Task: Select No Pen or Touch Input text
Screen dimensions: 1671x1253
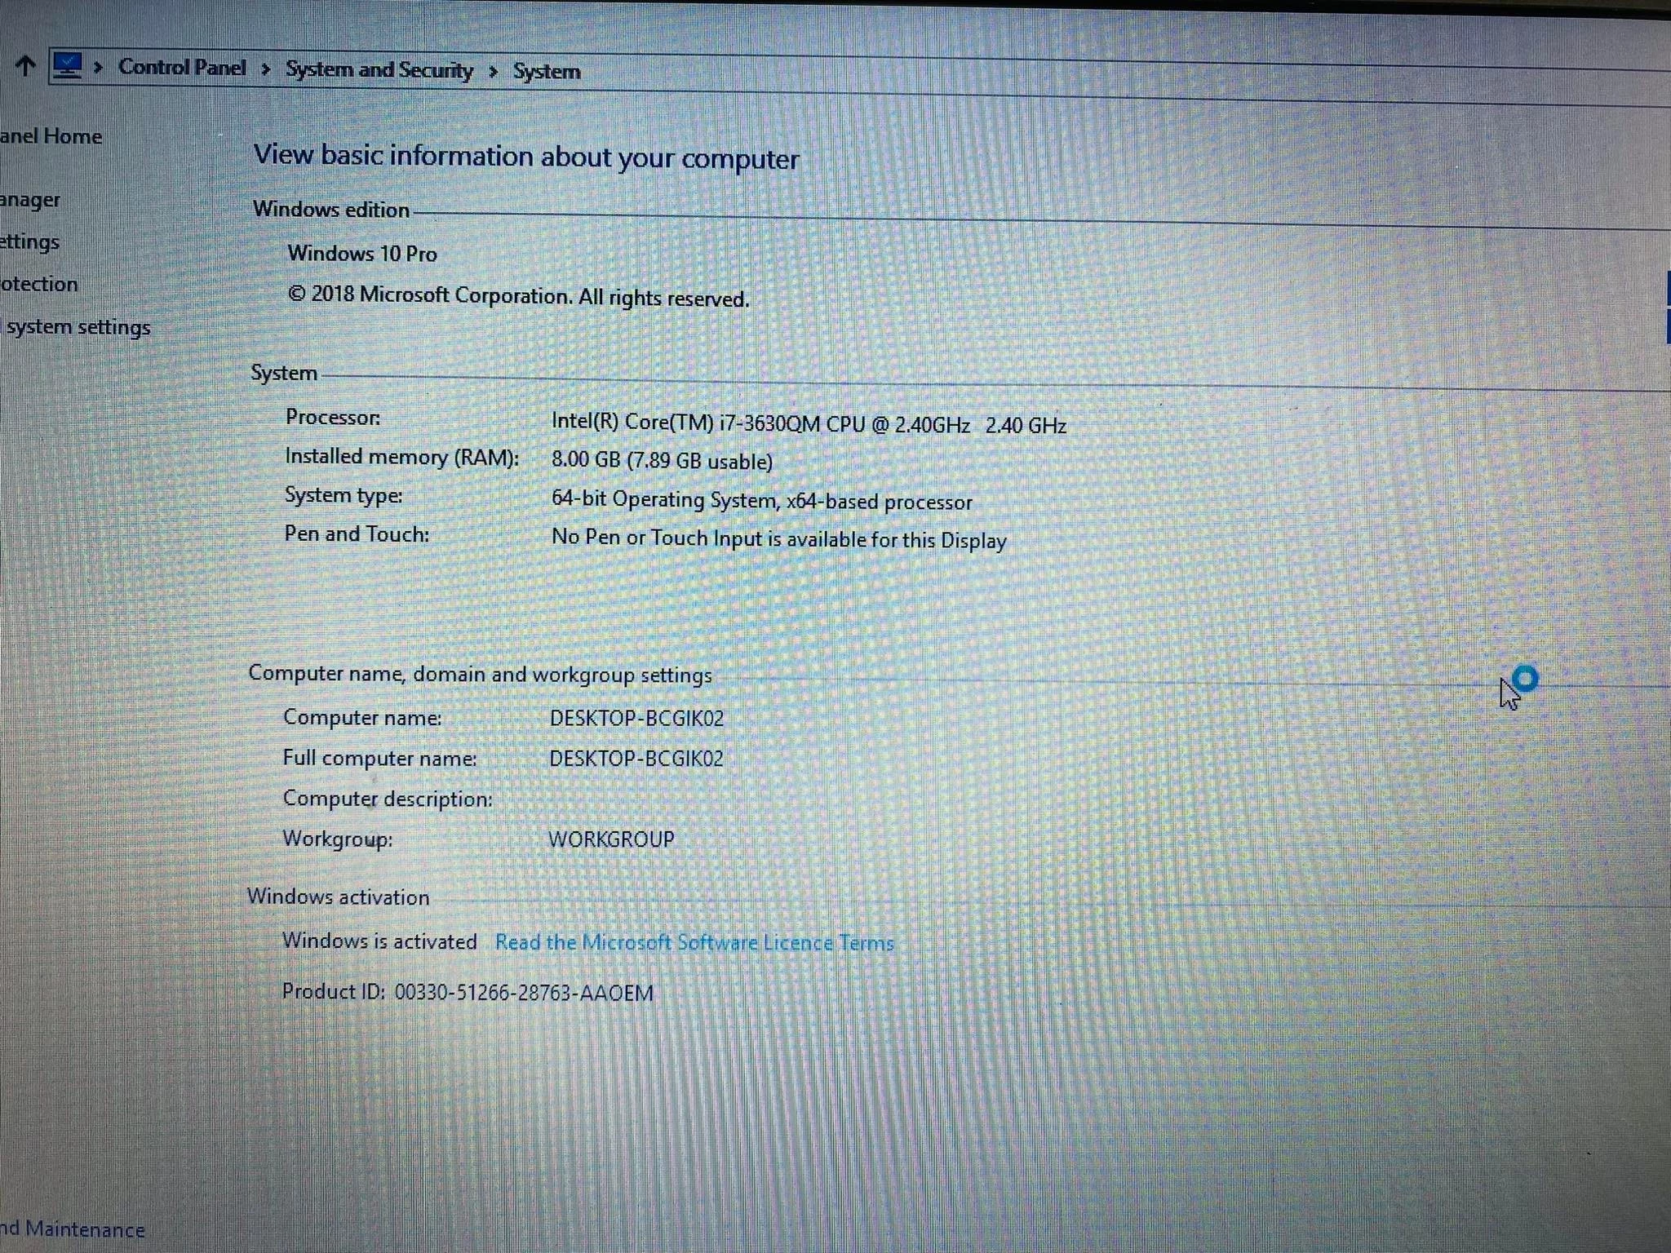Action: click(779, 538)
